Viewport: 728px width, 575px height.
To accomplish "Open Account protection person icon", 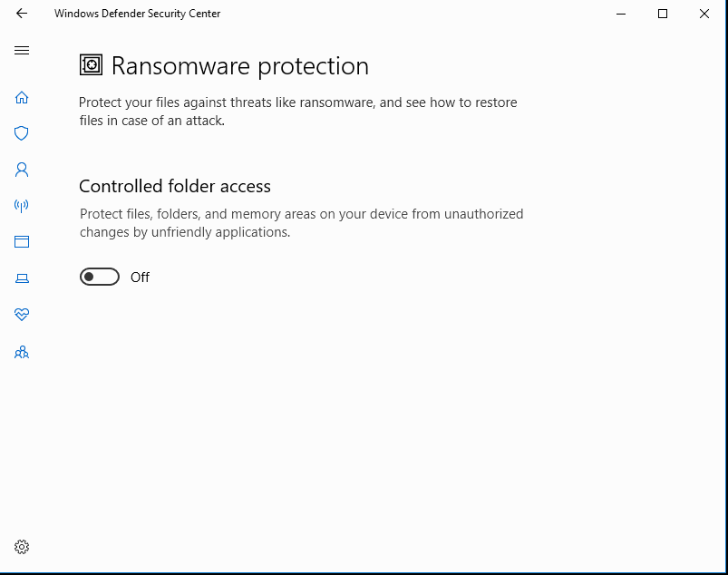I will tap(22, 170).
